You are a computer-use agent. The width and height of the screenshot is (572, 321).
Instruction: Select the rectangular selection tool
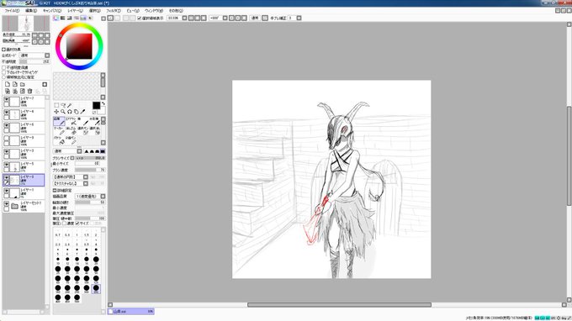[x=56, y=105]
